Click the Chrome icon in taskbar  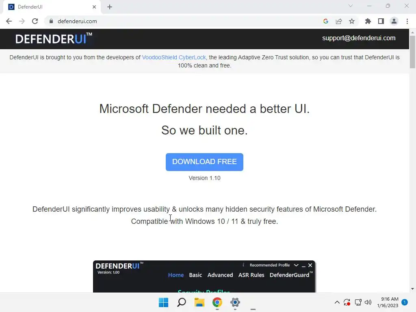[x=217, y=302]
